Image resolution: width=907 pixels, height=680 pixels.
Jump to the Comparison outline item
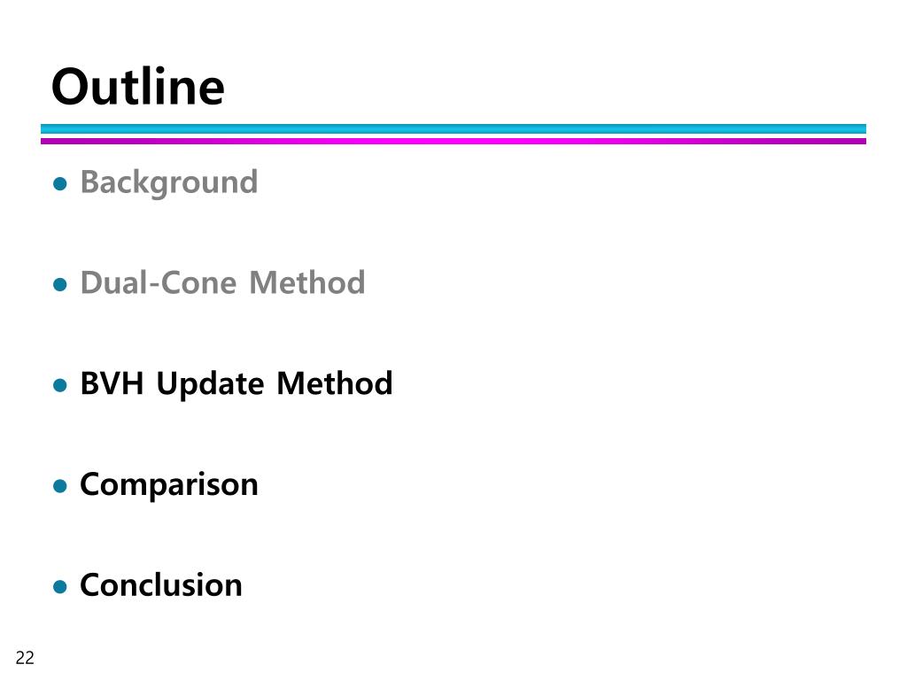[169, 484]
